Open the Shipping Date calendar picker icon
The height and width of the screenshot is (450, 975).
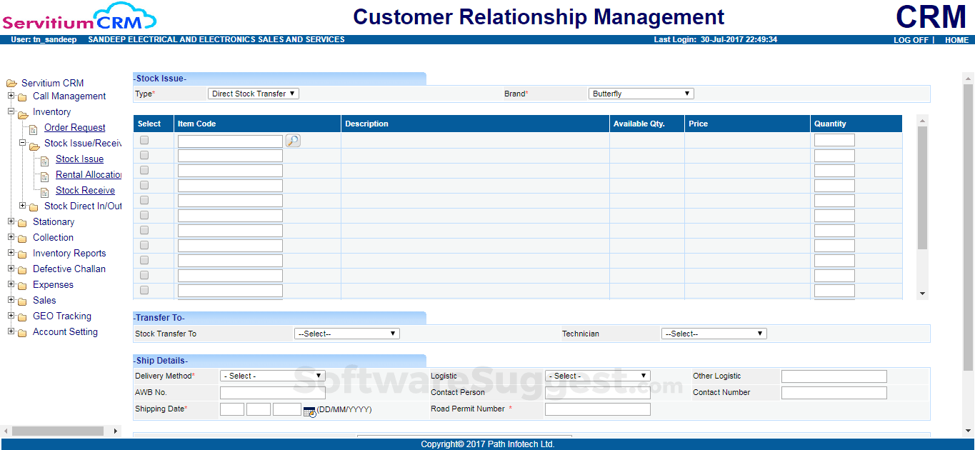[x=308, y=411]
